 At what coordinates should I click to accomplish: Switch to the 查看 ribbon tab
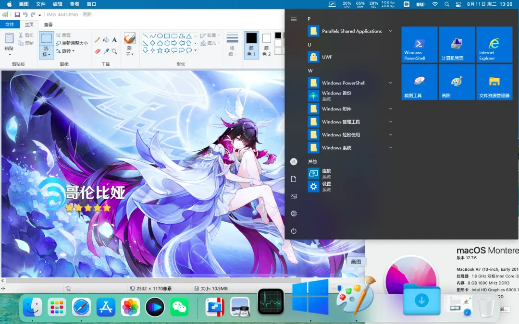49,24
